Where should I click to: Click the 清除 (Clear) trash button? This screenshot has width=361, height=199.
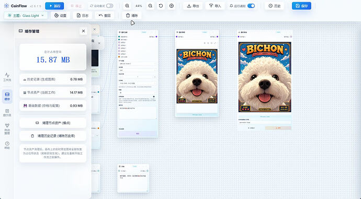[132, 16]
